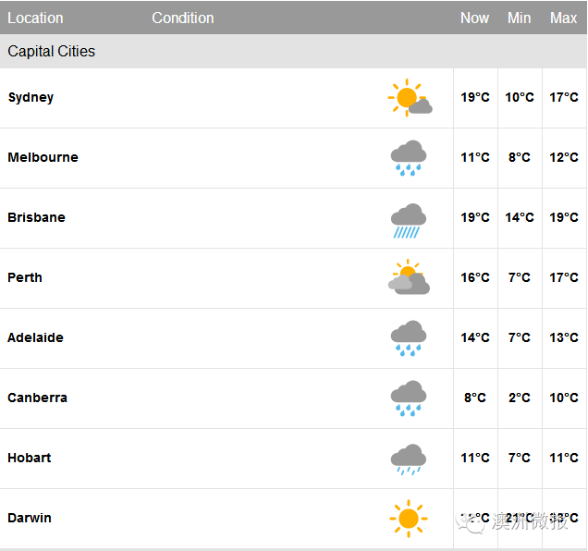Select the Canberra city name
The width and height of the screenshot is (588, 551).
point(38,398)
